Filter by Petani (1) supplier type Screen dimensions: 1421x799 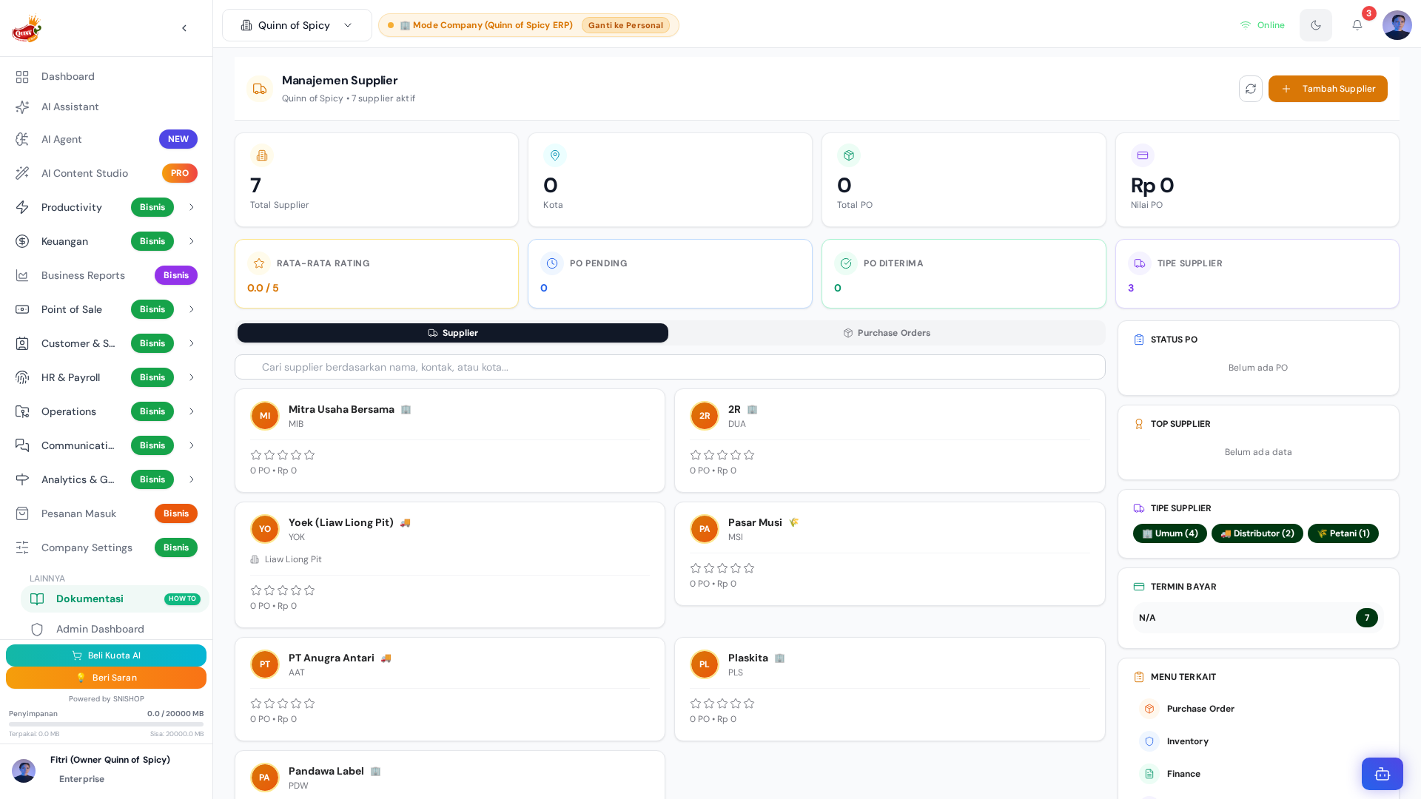(1343, 533)
